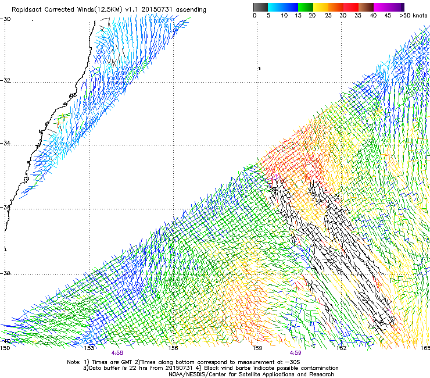430x378 pixels.
Task: Pick the brown 35–40 knots legend segment
Action: 366,7
